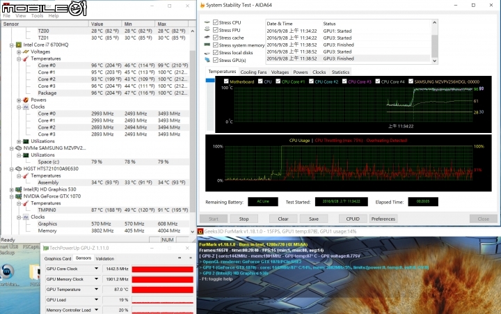The image size is (501, 314).
Task: Collapse the NVIDIA GeForce GTX 1070 node
Action: pyautogui.click(x=12, y=196)
